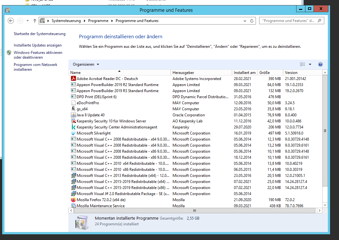The width and height of the screenshot is (339, 240).
Task: Open the address bar history dropdown
Action: [245, 21]
